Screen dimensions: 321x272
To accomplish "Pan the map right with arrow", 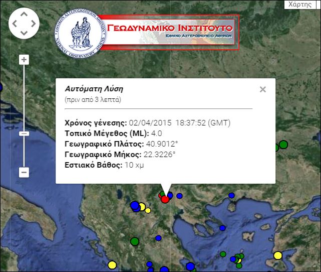I will click(x=34, y=24).
